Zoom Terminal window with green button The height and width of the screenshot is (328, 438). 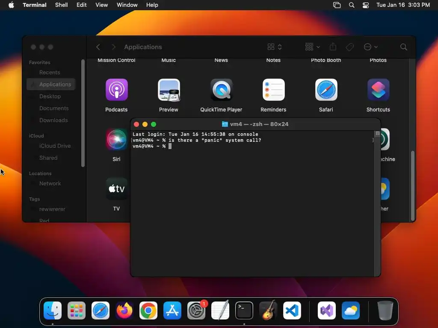(154, 124)
